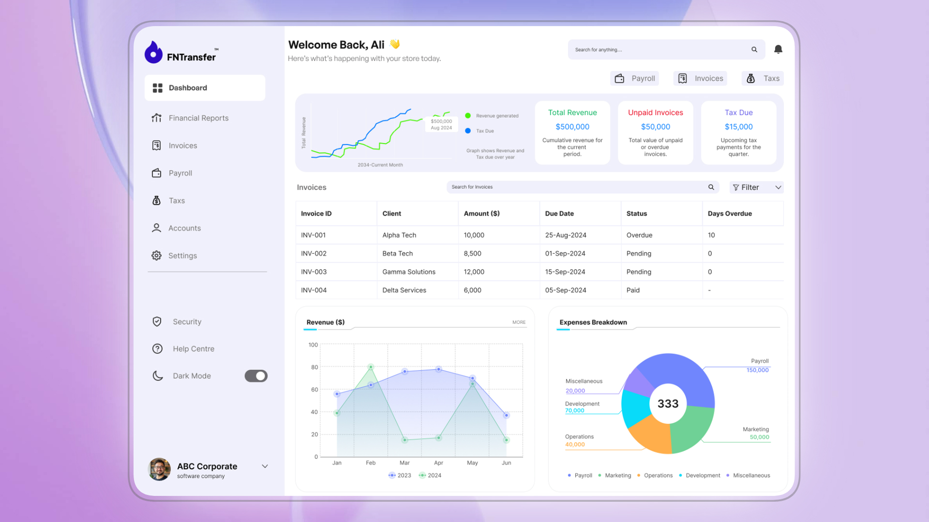
Task: Open the notification bell
Action: pyautogui.click(x=778, y=49)
